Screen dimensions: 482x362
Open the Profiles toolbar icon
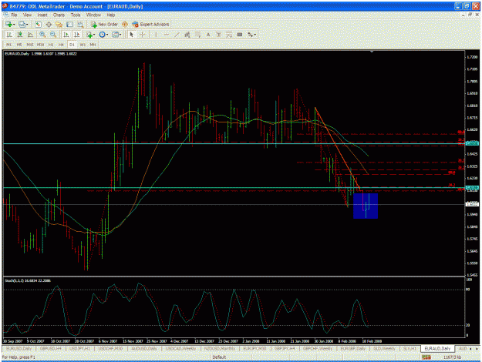22,24
